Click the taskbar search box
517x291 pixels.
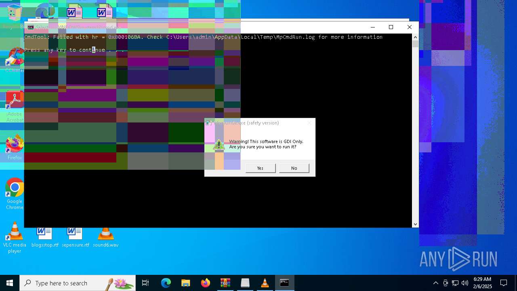(78, 283)
